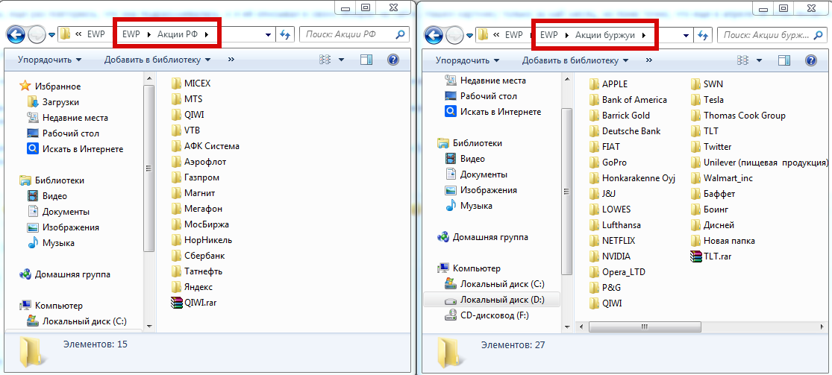Select Компьютер in left window sidebar

point(51,306)
